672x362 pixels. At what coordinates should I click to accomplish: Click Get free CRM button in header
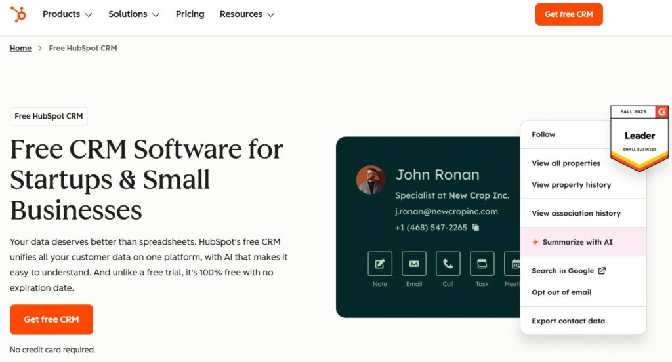click(x=568, y=14)
